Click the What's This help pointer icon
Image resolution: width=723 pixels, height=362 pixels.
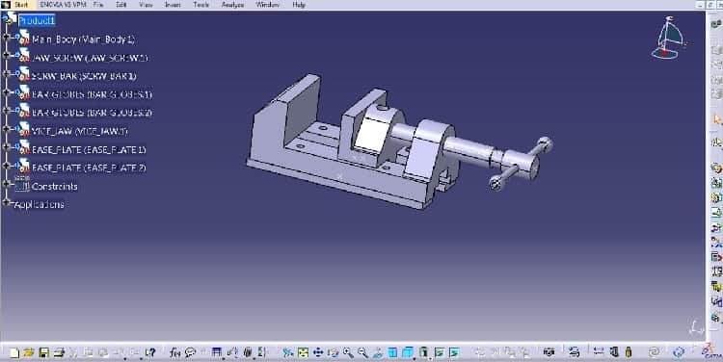point(150,352)
